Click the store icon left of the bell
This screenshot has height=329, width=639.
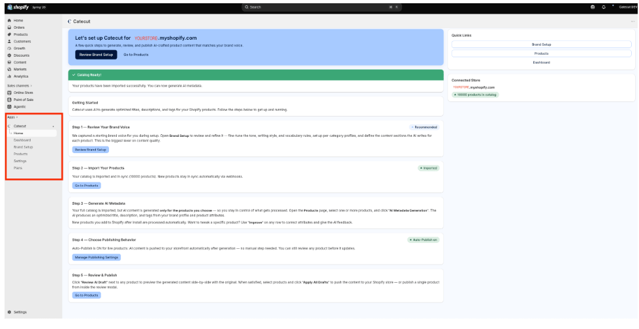click(593, 7)
